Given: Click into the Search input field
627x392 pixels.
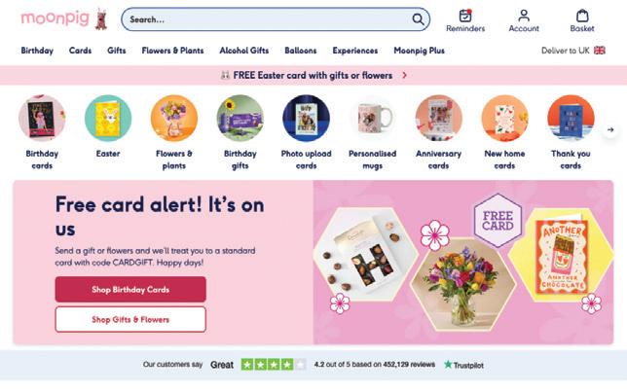Looking at the screenshot, I should point(266,19).
